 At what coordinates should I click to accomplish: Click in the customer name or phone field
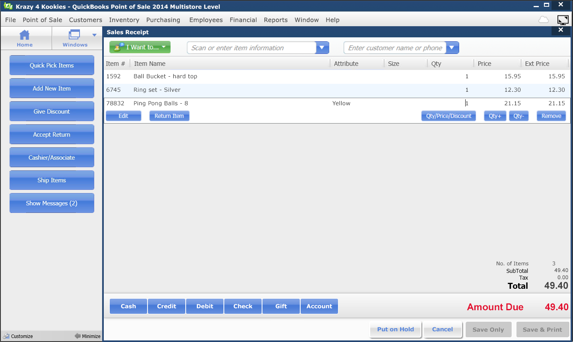point(395,48)
